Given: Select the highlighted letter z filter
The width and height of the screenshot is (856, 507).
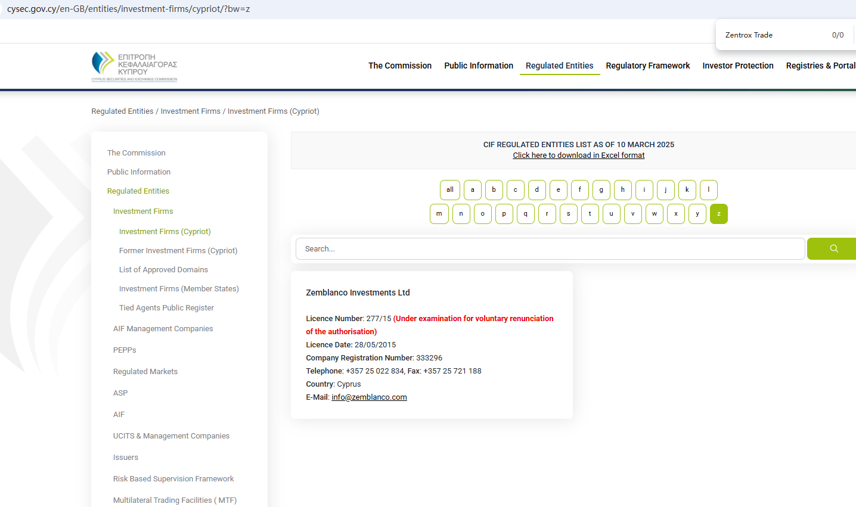Looking at the screenshot, I should (x=719, y=214).
